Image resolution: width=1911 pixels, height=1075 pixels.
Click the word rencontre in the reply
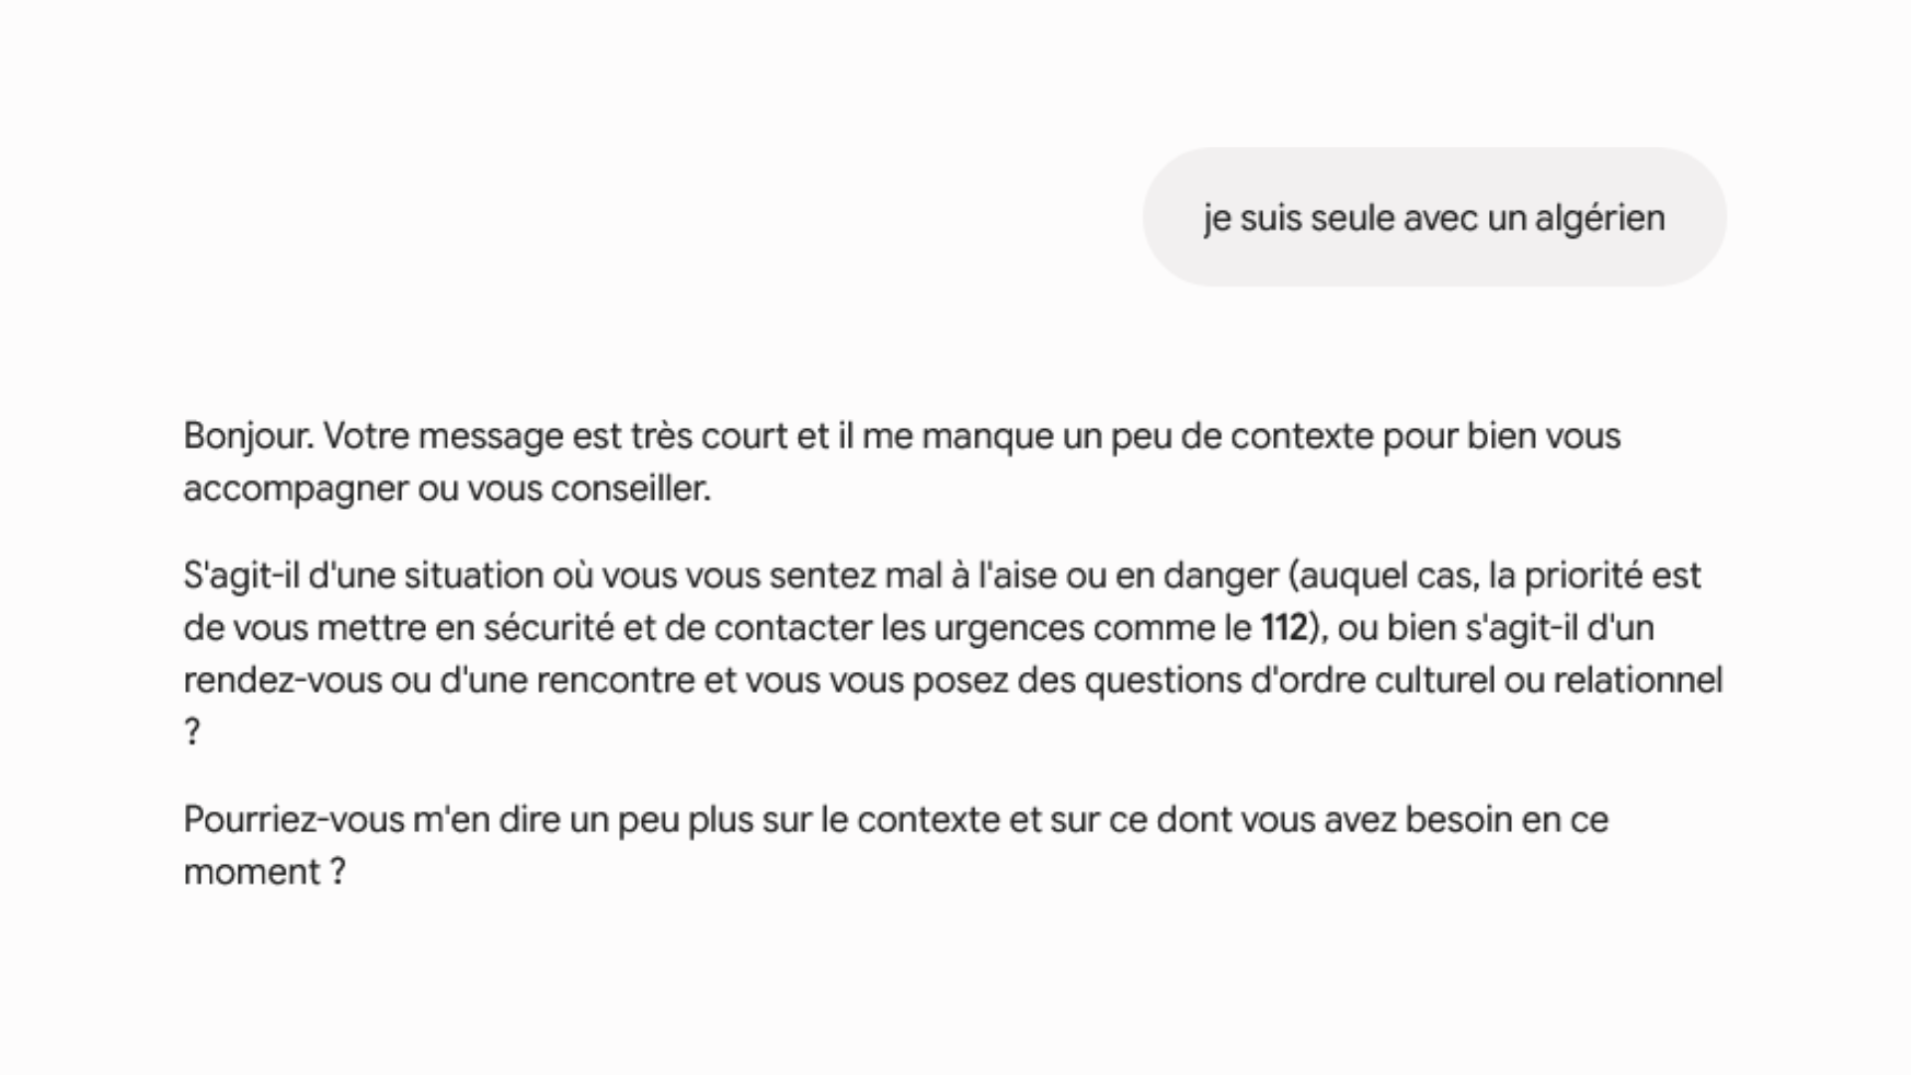615,680
